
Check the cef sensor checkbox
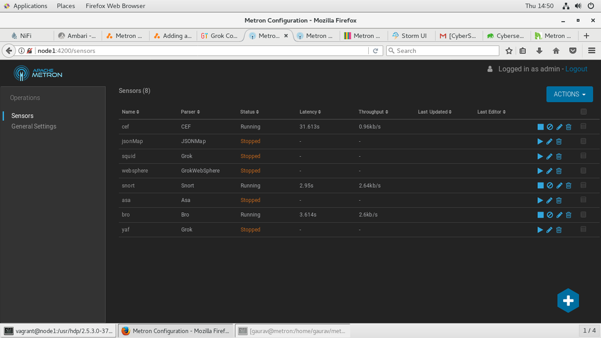[584, 126]
